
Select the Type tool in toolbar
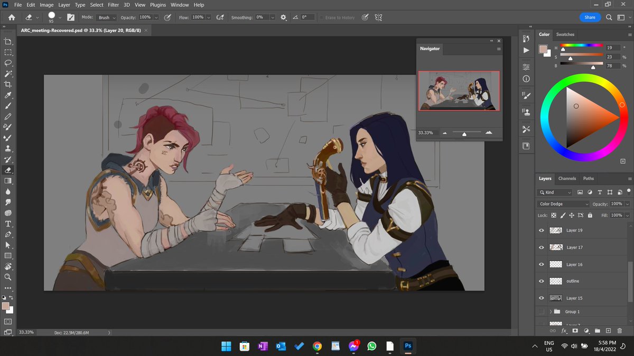pyautogui.click(x=8, y=224)
